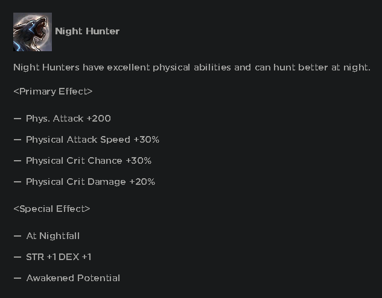Select the Awakened Potential effect
Image resolution: width=382 pixels, height=298 pixels.
tap(73, 278)
